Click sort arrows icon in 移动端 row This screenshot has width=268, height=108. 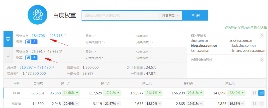254,104
